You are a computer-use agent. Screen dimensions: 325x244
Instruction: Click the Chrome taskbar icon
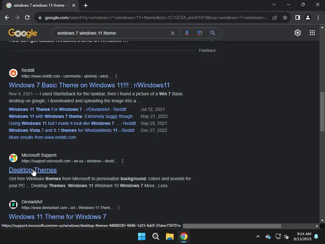click(x=184, y=236)
